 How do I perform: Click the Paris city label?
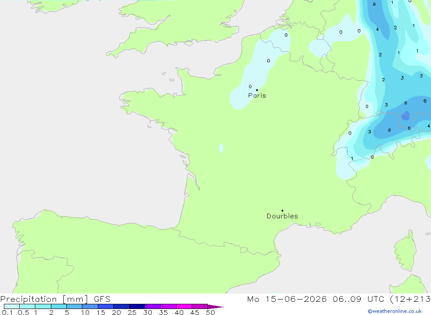[257, 95]
